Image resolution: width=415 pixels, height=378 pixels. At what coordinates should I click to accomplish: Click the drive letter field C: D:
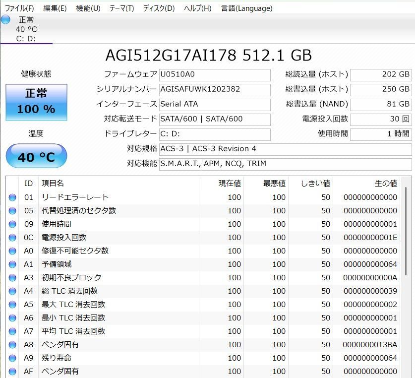pyautogui.click(x=215, y=134)
